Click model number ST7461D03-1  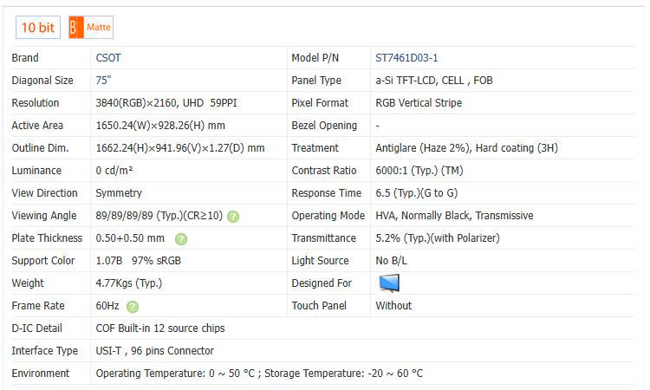pos(406,58)
